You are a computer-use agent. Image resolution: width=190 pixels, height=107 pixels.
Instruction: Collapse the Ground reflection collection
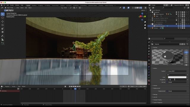[x=151, y=24]
